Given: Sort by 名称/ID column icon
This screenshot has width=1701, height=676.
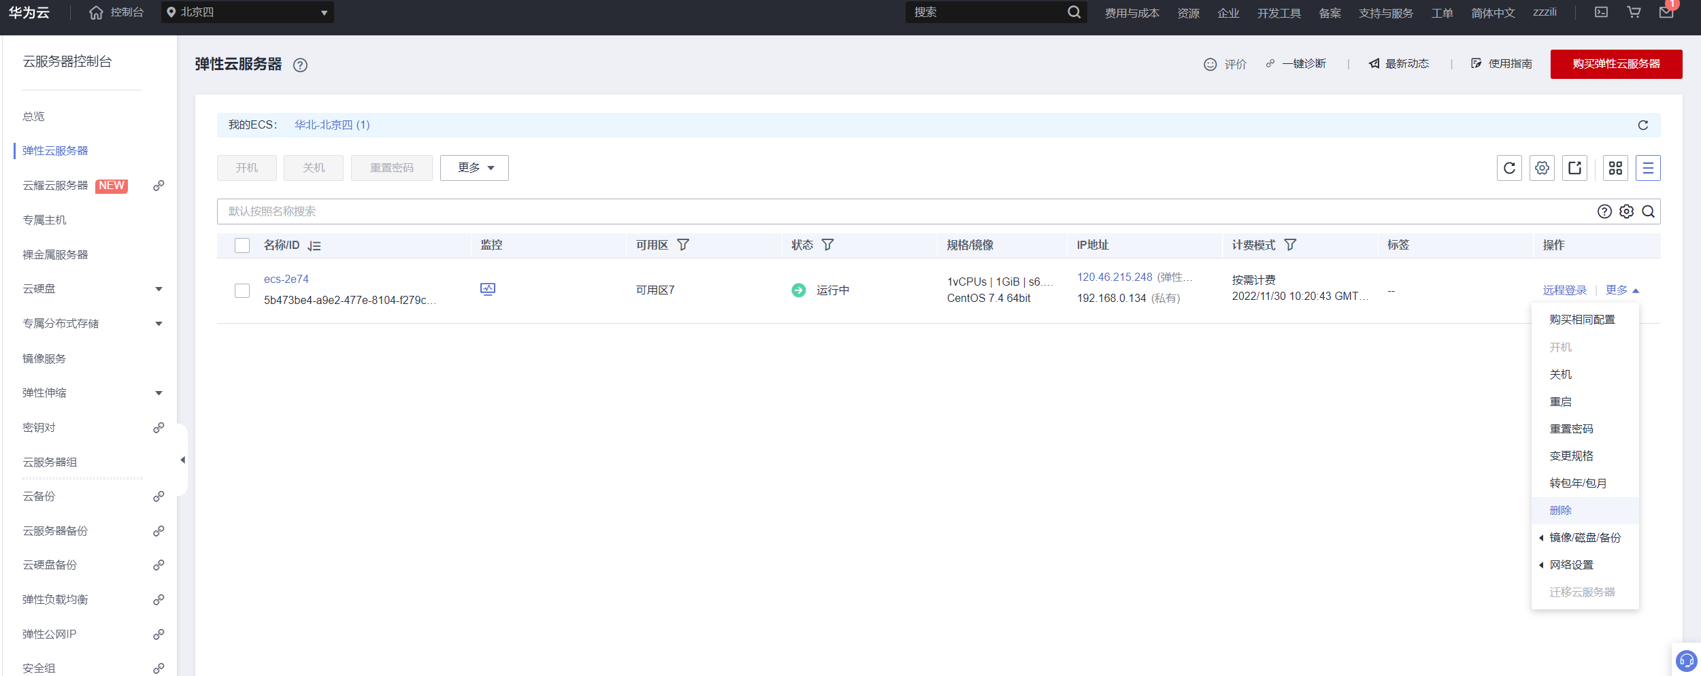Looking at the screenshot, I should 314,246.
